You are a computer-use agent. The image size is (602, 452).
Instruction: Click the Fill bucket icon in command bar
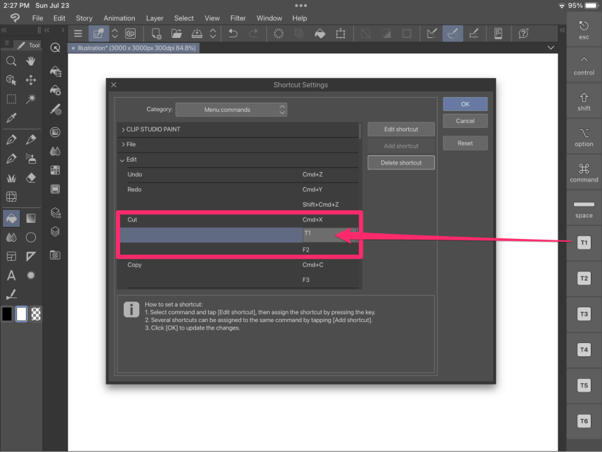[320, 34]
